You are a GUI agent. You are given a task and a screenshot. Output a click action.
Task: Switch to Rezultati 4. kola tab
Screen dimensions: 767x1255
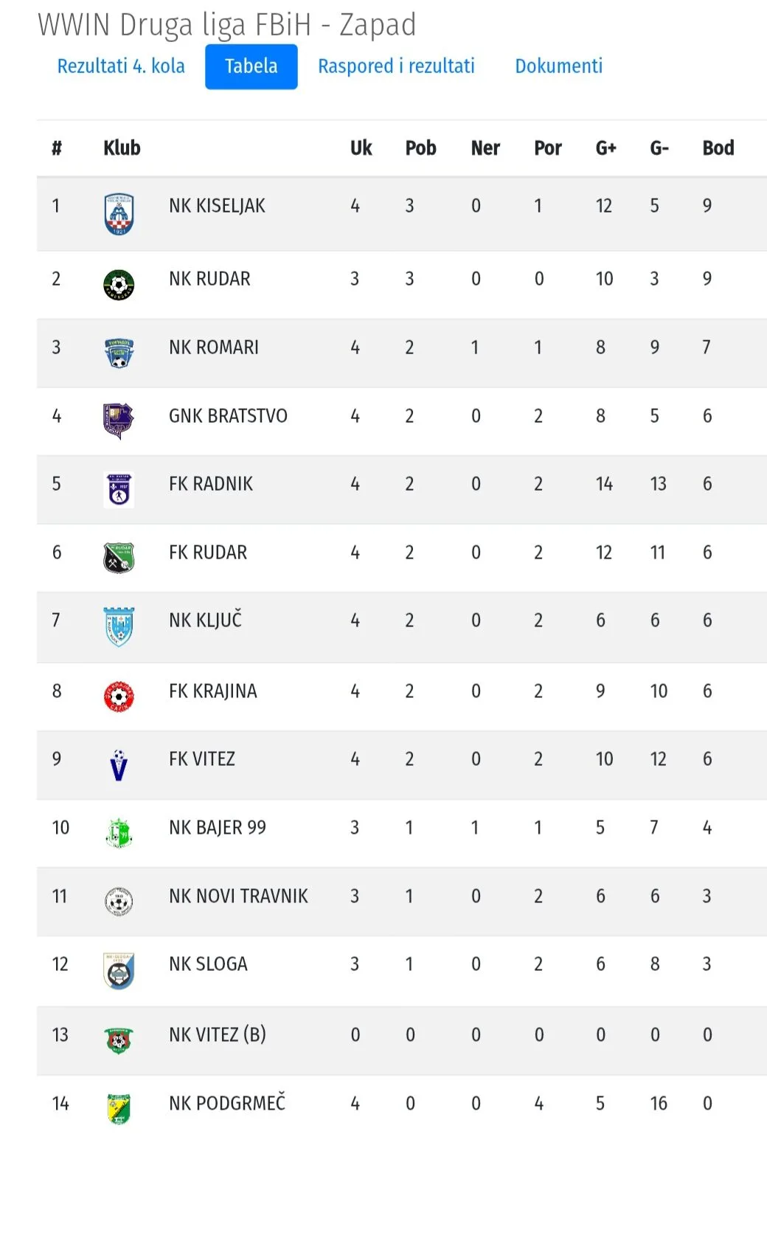point(121,66)
